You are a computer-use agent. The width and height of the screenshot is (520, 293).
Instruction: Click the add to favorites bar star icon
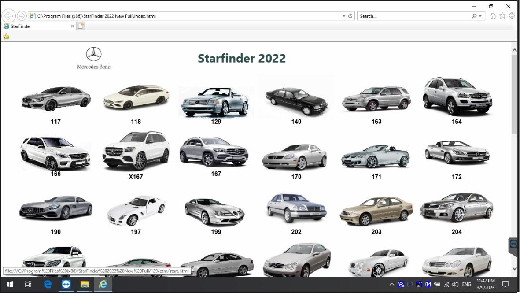(x=6, y=37)
